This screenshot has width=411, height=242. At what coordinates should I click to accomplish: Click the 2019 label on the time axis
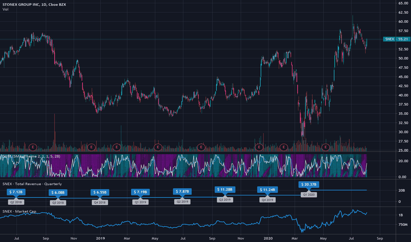click(101, 238)
